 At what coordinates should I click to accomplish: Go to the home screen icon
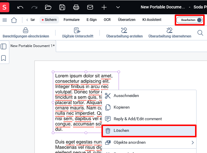[14, 20]
